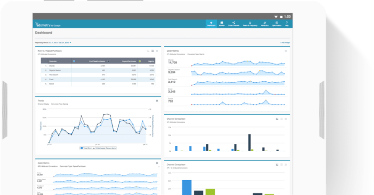
Task: Switch to the Attribution section
Action: tap(265, 24)
